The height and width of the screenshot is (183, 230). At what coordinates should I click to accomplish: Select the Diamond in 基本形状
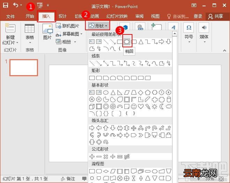140,93
